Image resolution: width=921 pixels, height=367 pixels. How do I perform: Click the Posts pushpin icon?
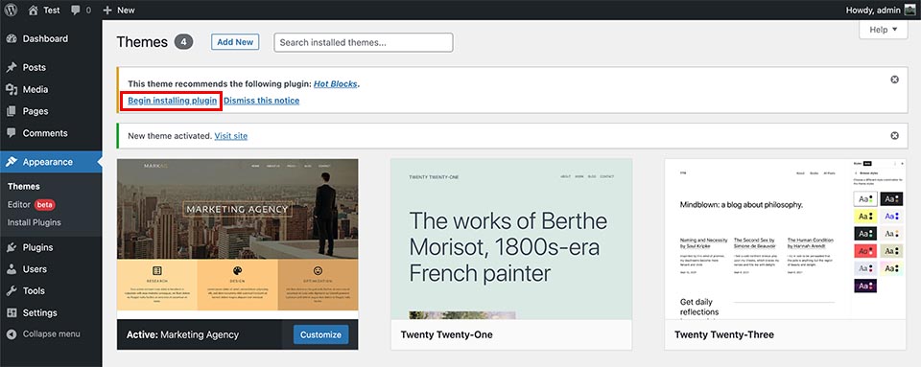(x=12, y=67)
